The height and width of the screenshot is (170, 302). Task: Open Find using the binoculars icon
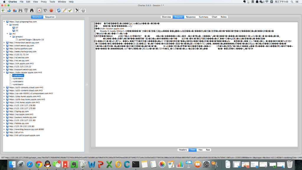[32, 10]
